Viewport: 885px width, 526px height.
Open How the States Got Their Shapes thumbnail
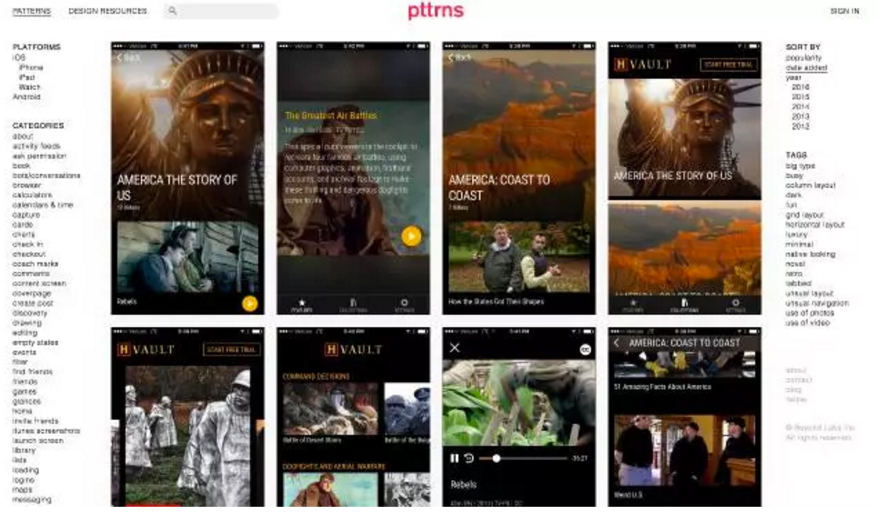[x=519, y=257]
